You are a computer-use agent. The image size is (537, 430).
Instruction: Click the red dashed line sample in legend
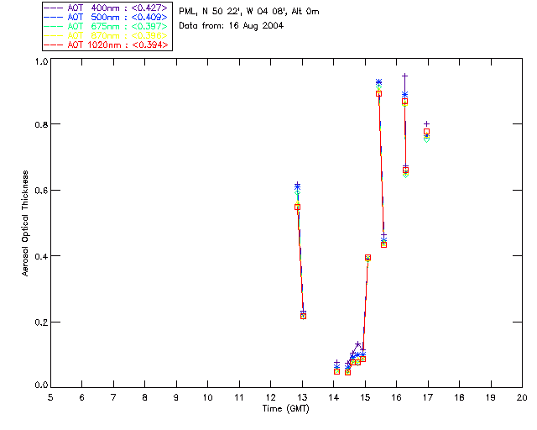point(54,45)
